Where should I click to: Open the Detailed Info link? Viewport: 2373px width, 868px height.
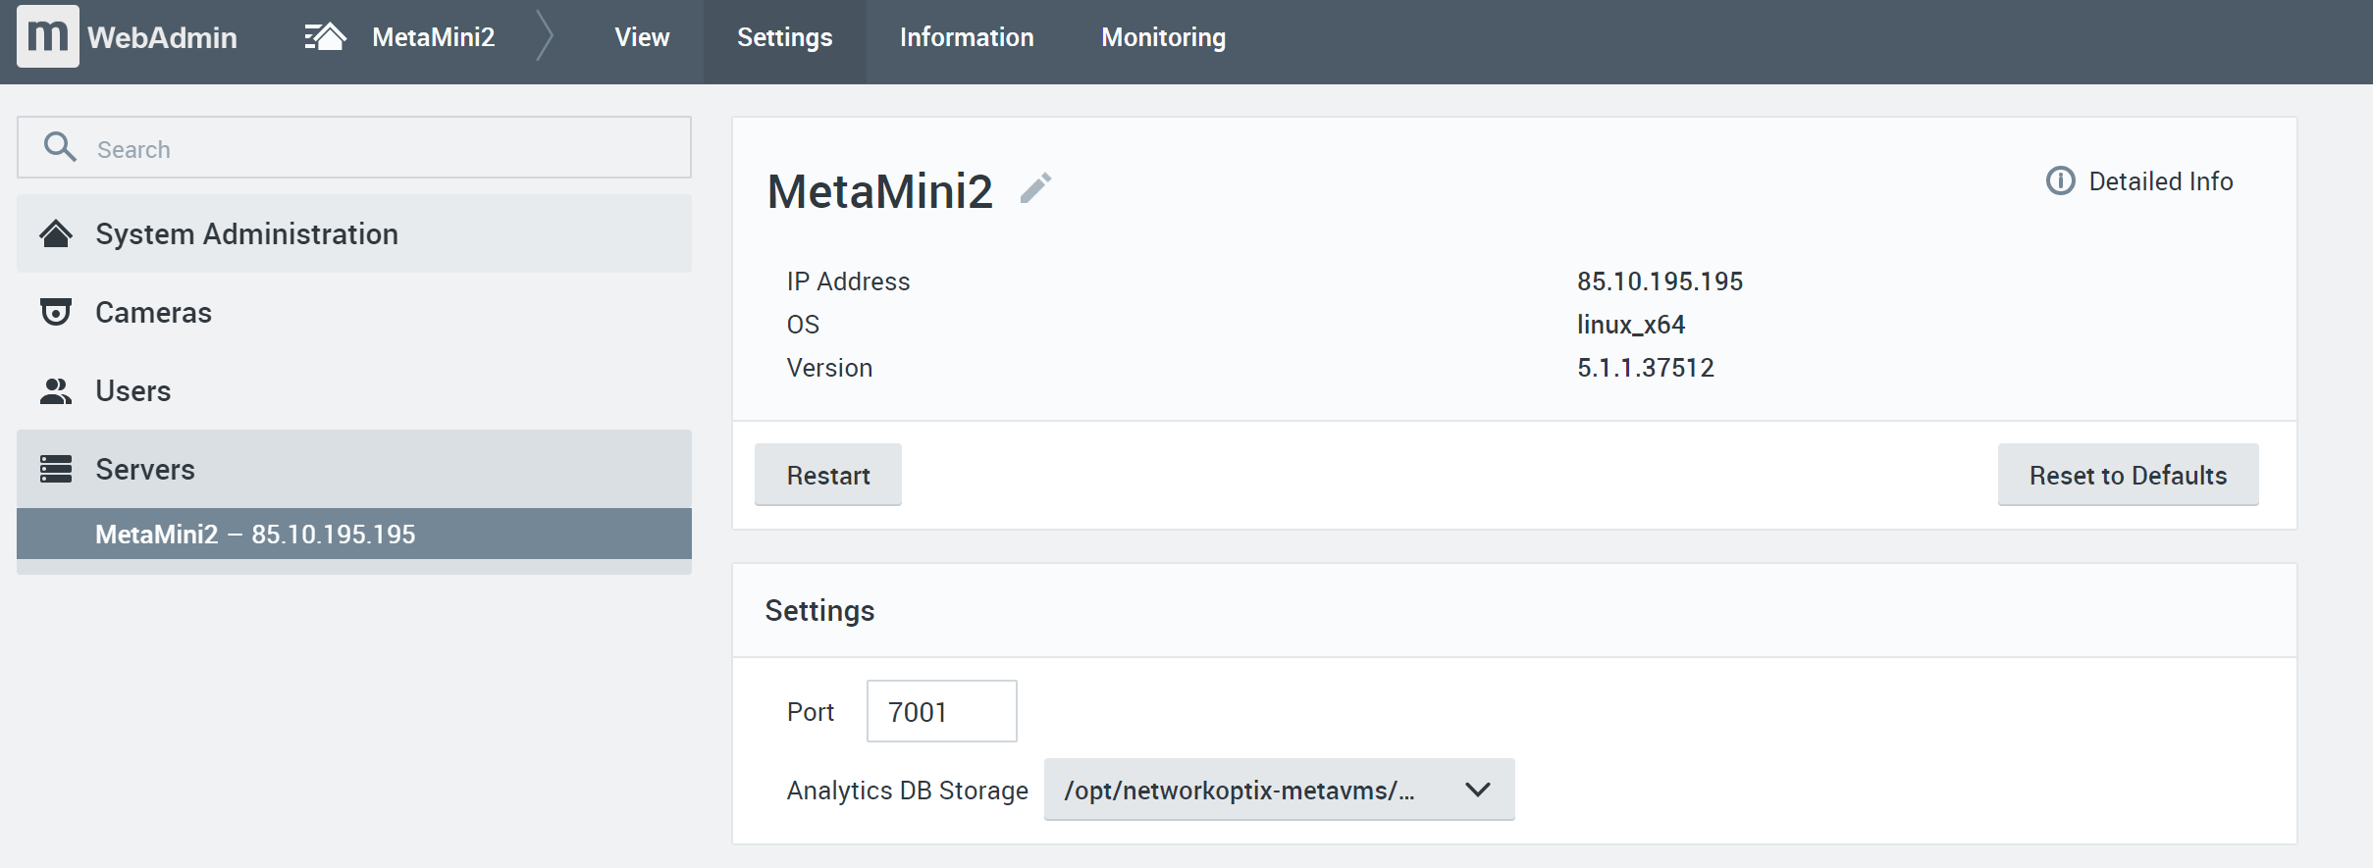[2159, 181]
